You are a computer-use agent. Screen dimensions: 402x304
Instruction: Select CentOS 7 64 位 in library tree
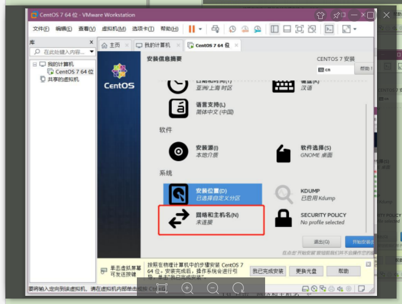[x=74, y=72]
